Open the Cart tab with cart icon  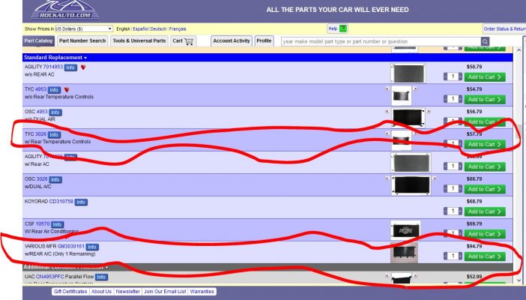pyautogui.click(x=183, y=41)
